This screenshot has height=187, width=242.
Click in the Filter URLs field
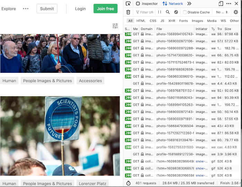(x=146, y=12)
